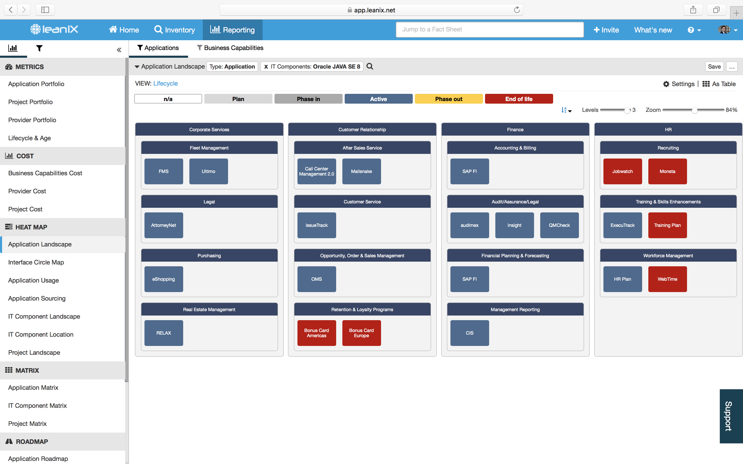
Task: Click the Jobwatch application tile
Action: point(623,171)
